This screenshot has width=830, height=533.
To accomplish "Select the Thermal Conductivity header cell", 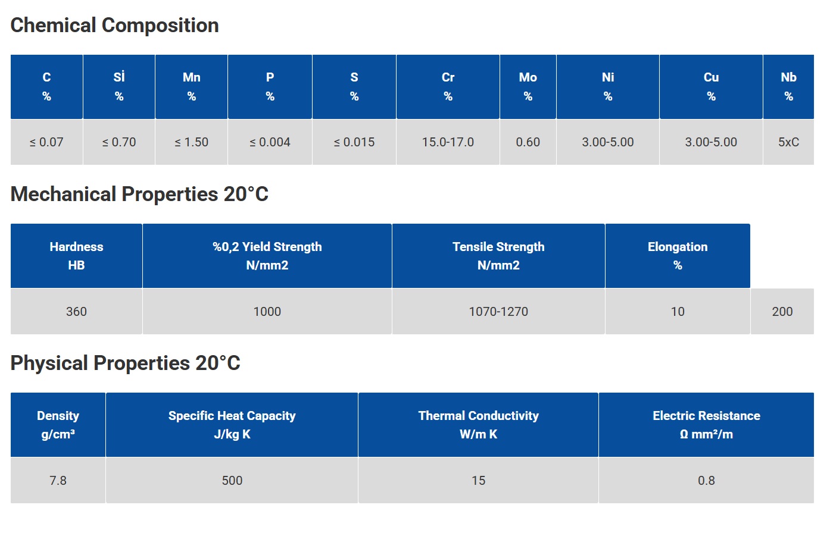I will (478, 425).
